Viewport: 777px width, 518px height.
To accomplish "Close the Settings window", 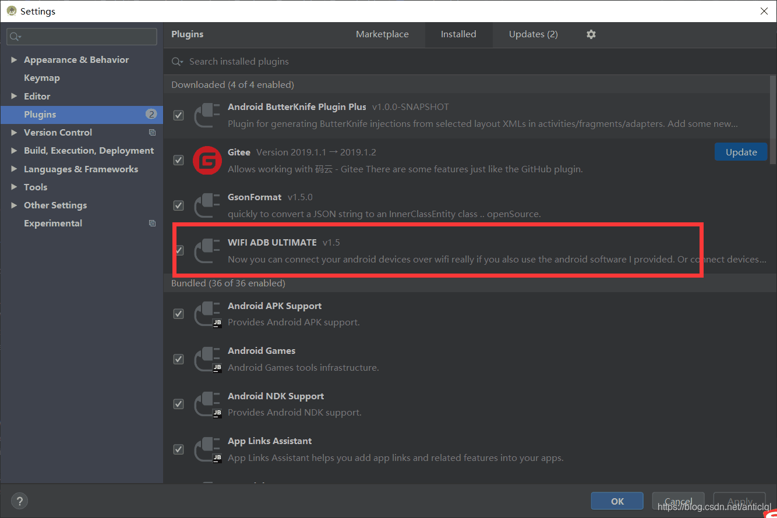I will [x=764, y=11].
